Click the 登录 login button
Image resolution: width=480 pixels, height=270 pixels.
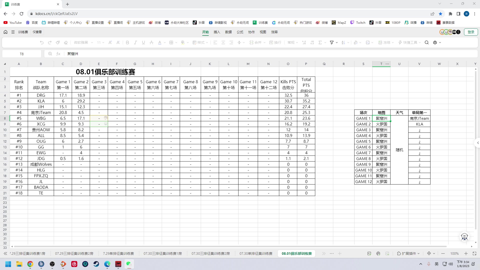(471, 32)
